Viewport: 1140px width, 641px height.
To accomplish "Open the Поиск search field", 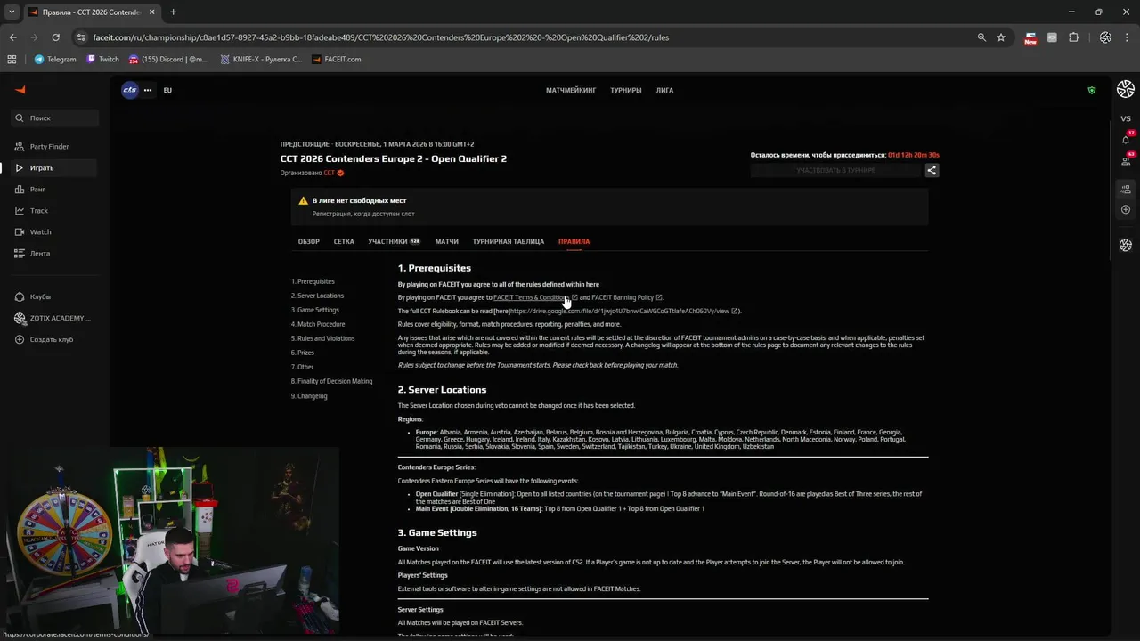I will click(55, 118).
